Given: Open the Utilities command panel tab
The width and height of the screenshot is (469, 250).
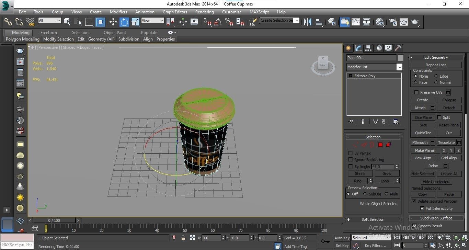Looking at the screenshot, I should pyautogui.click(x=398, y=48).
